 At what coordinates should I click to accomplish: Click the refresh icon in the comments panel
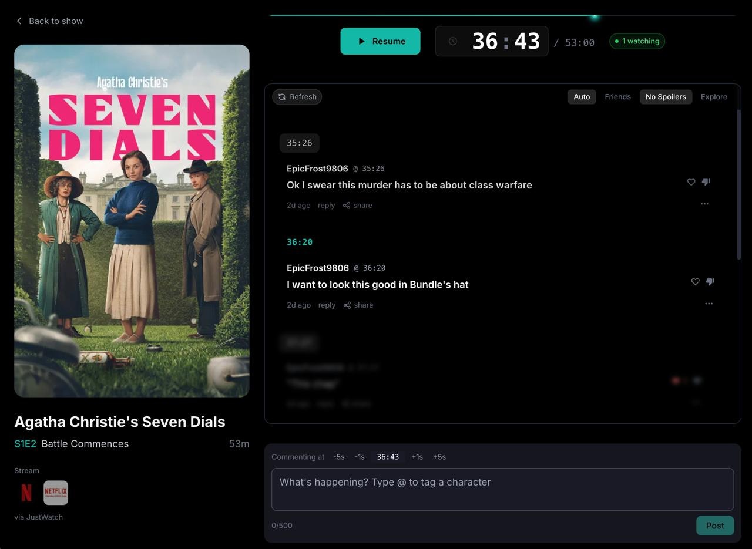tap(281, 96)
